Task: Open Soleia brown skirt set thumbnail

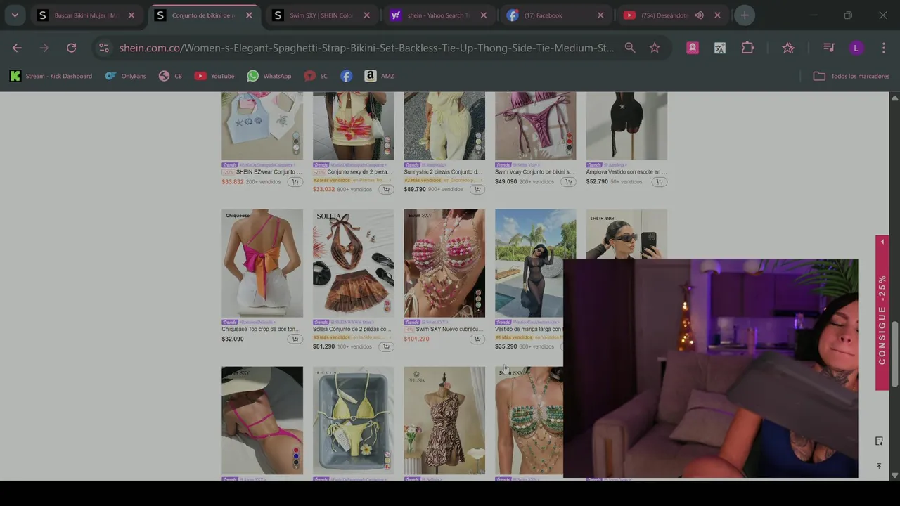Action: [353, 264]
